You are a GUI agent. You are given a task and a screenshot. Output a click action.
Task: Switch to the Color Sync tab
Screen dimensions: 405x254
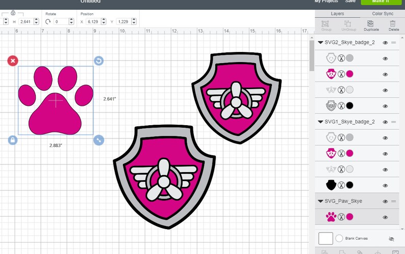tap(383, 14)
